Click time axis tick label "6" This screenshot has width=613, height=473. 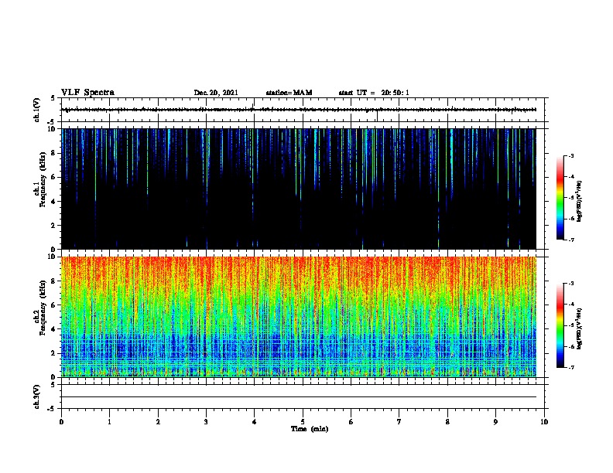pyautogui.click(x=351, y=422)
